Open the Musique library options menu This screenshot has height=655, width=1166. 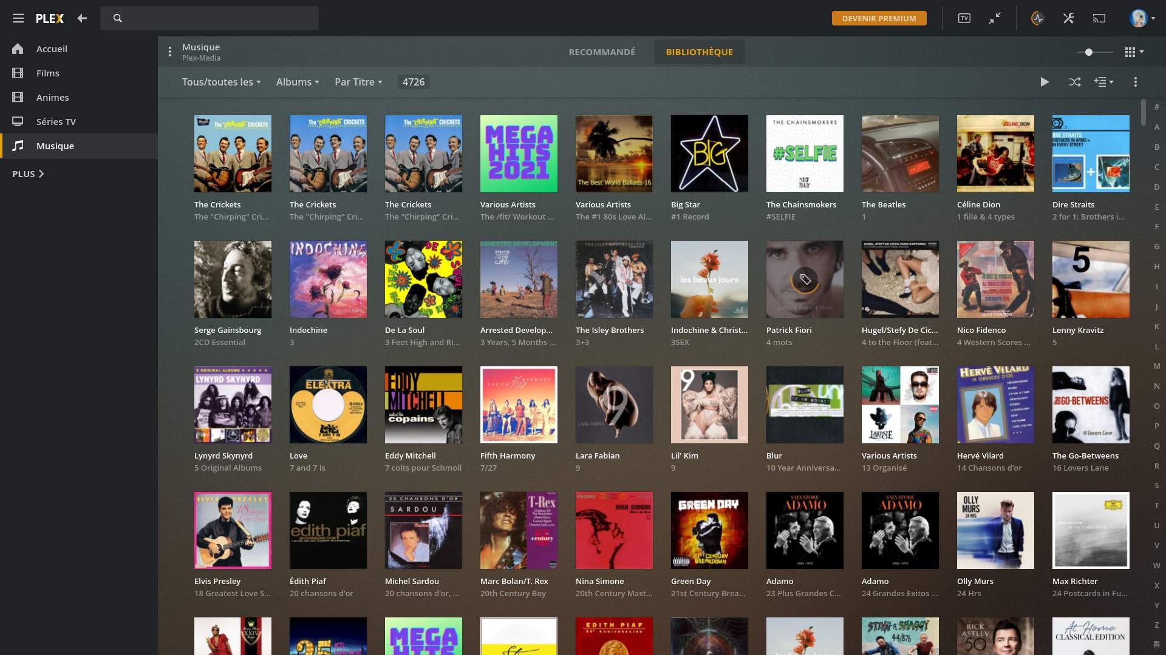click(x=170, y=52)
